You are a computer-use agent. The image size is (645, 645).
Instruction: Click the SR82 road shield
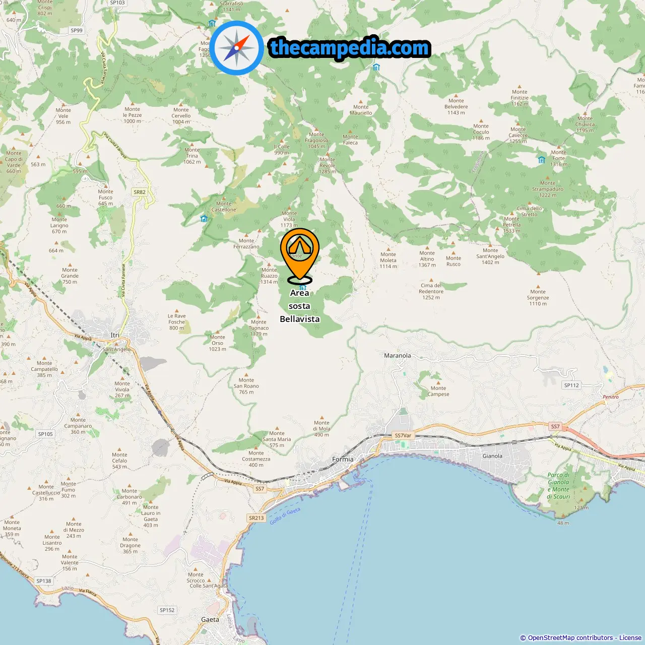click(x=140, y=192)
